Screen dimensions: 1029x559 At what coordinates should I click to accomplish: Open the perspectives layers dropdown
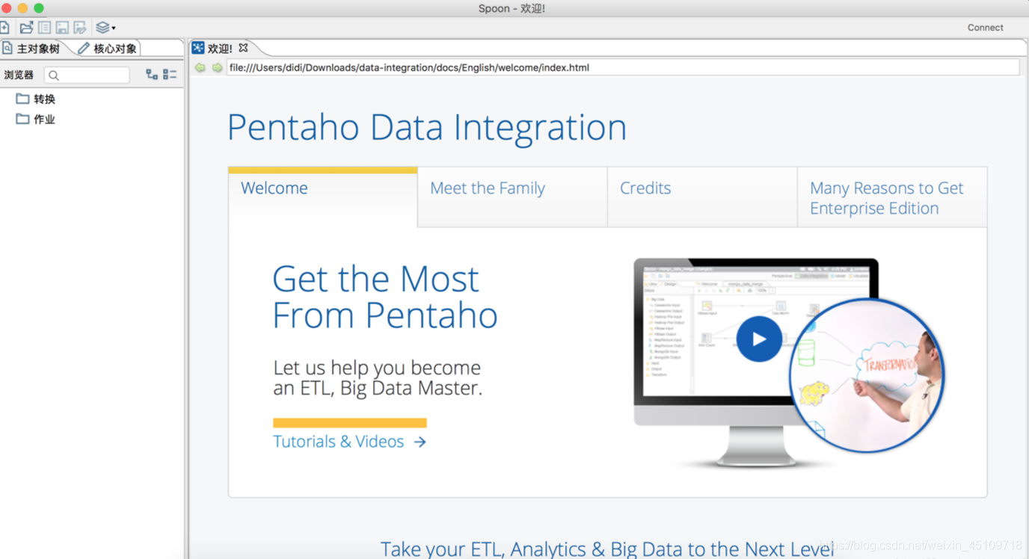105,28
